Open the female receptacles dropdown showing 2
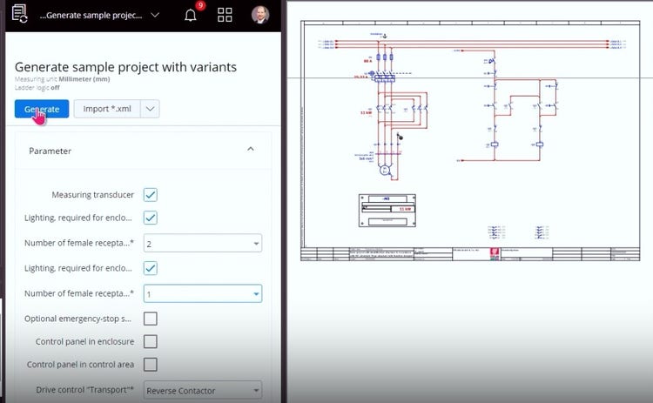Screen dimensions: 653x403 203,244
